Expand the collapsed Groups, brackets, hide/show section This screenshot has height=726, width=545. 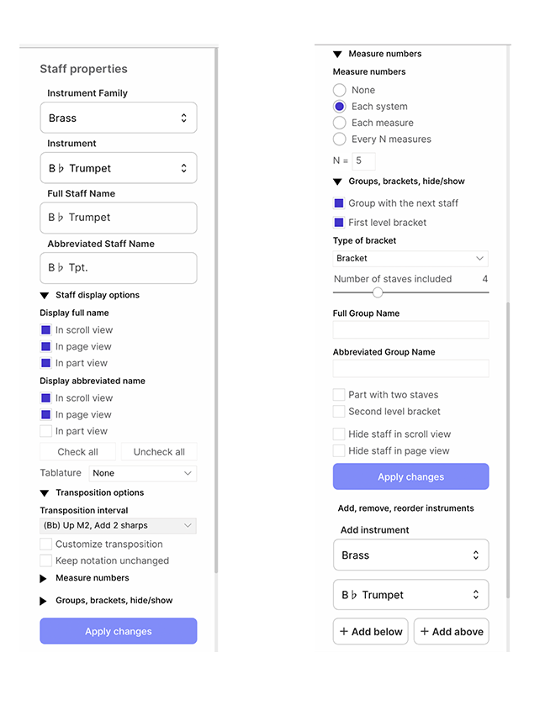[44, 601]
